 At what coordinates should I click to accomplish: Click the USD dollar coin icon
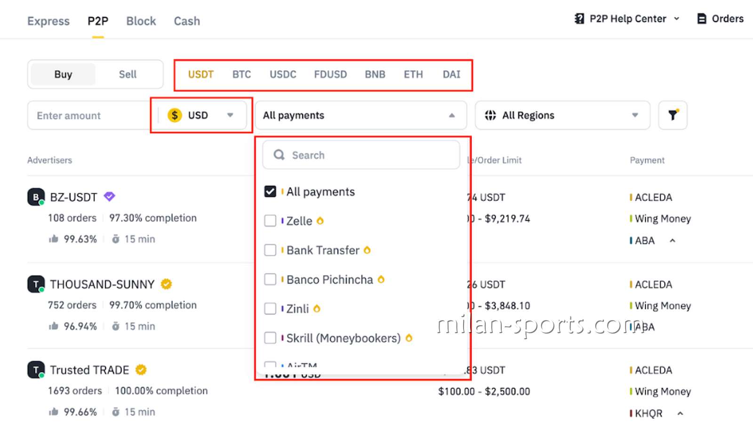tap(175, 115)
